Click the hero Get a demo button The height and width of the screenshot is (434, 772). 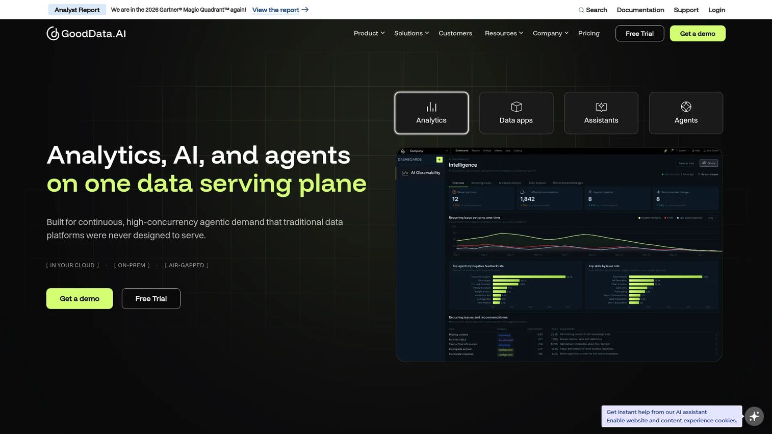coord(80,298)
